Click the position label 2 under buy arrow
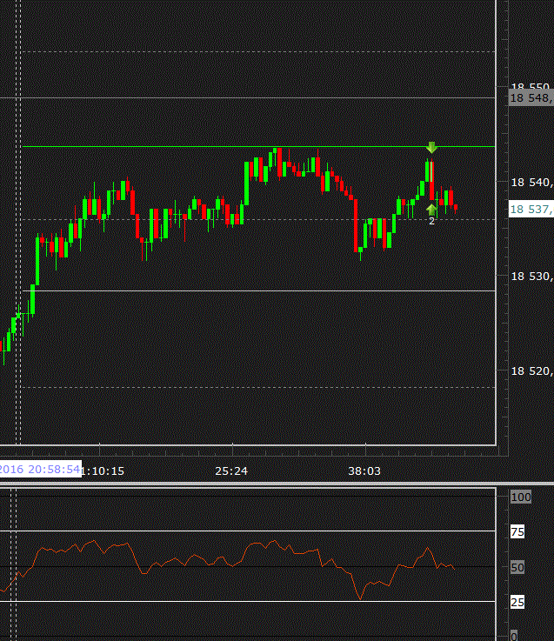The image size is (554, 641). (431, 221)
